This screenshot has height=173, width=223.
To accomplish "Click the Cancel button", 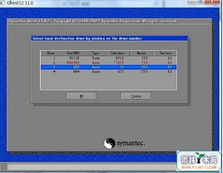I will pos(136,96).
